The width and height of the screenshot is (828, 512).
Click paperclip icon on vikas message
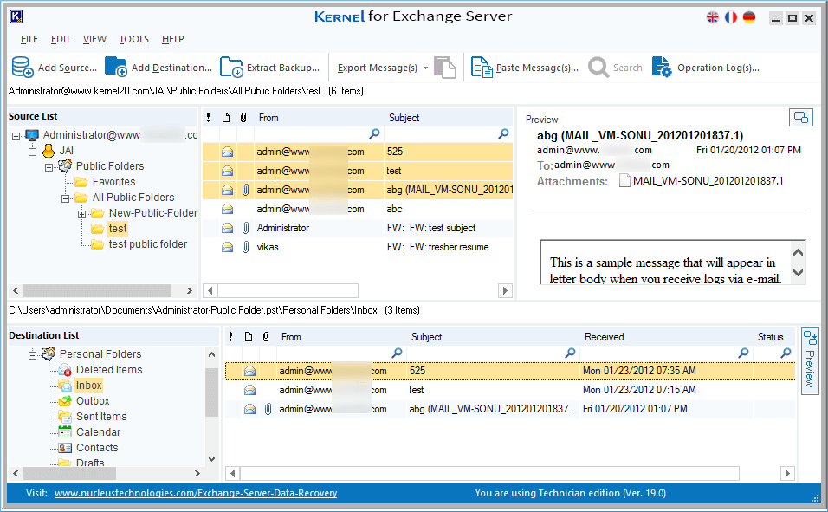(246, 247)
